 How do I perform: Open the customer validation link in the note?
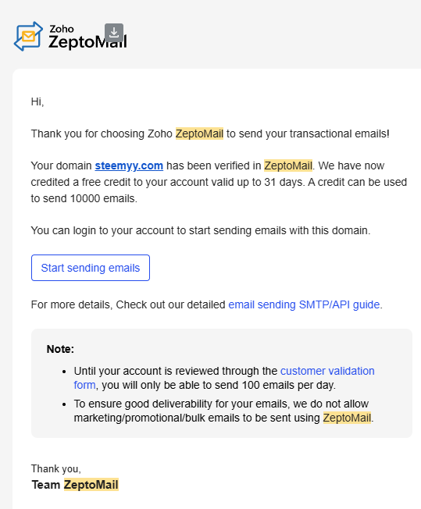[x=327, y=371]
